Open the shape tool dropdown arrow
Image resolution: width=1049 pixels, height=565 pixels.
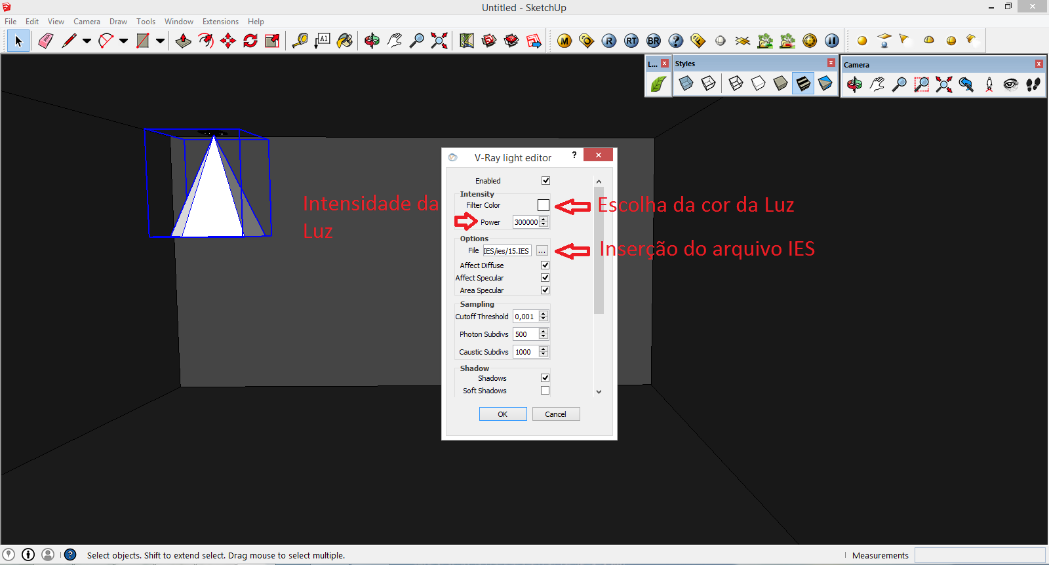pos(160,41)
